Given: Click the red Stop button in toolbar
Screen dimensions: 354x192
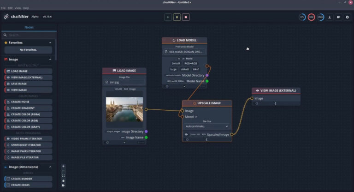Looking at the screenshot, I should point(186,17).
